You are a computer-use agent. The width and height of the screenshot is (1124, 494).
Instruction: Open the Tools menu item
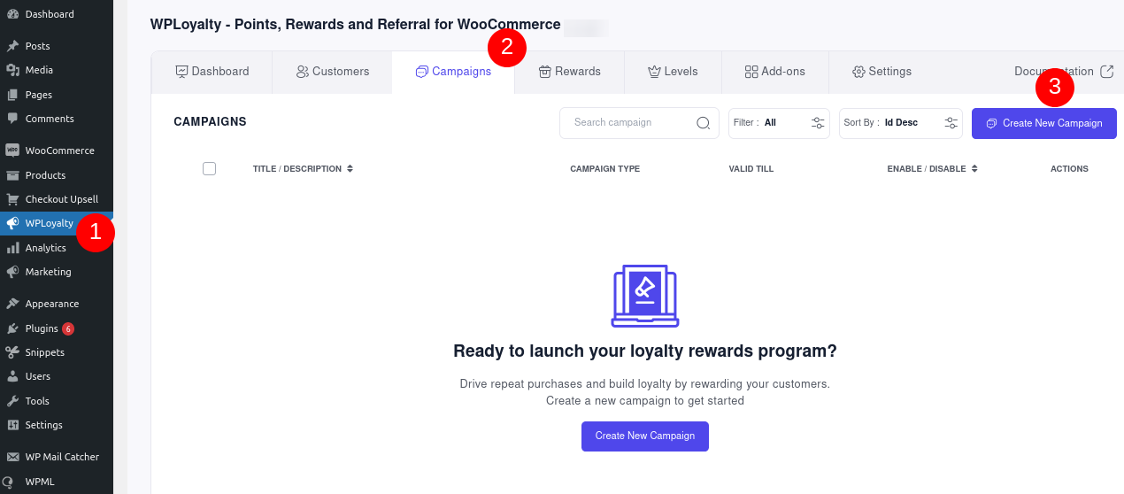tap(57, 401)
